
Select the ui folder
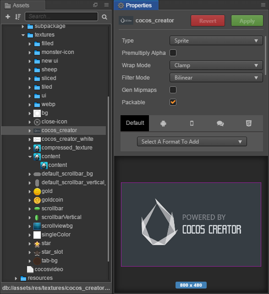[x=44, y=96]
